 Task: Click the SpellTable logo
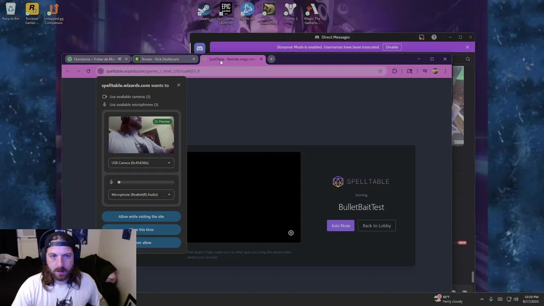[x=361, y=181]
